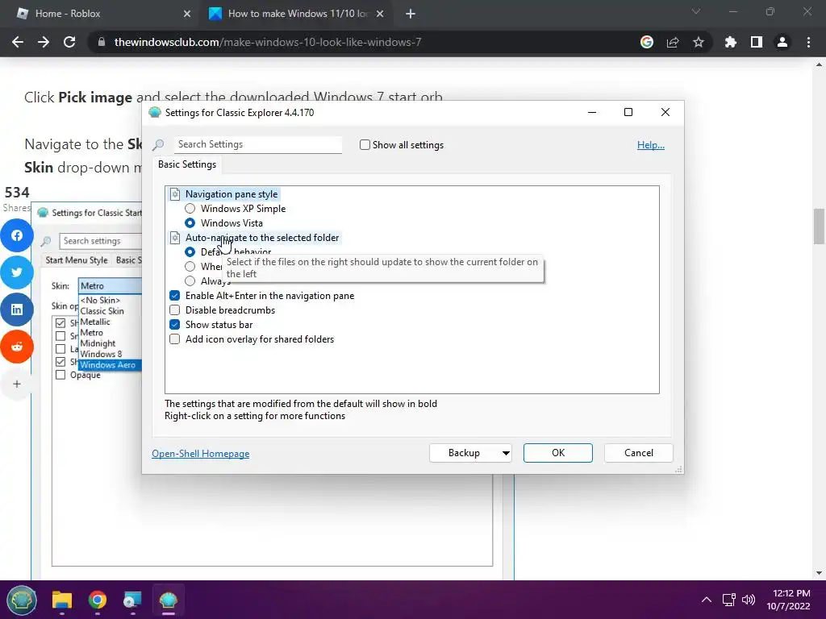Click the Navigation pane style heading

232,194
